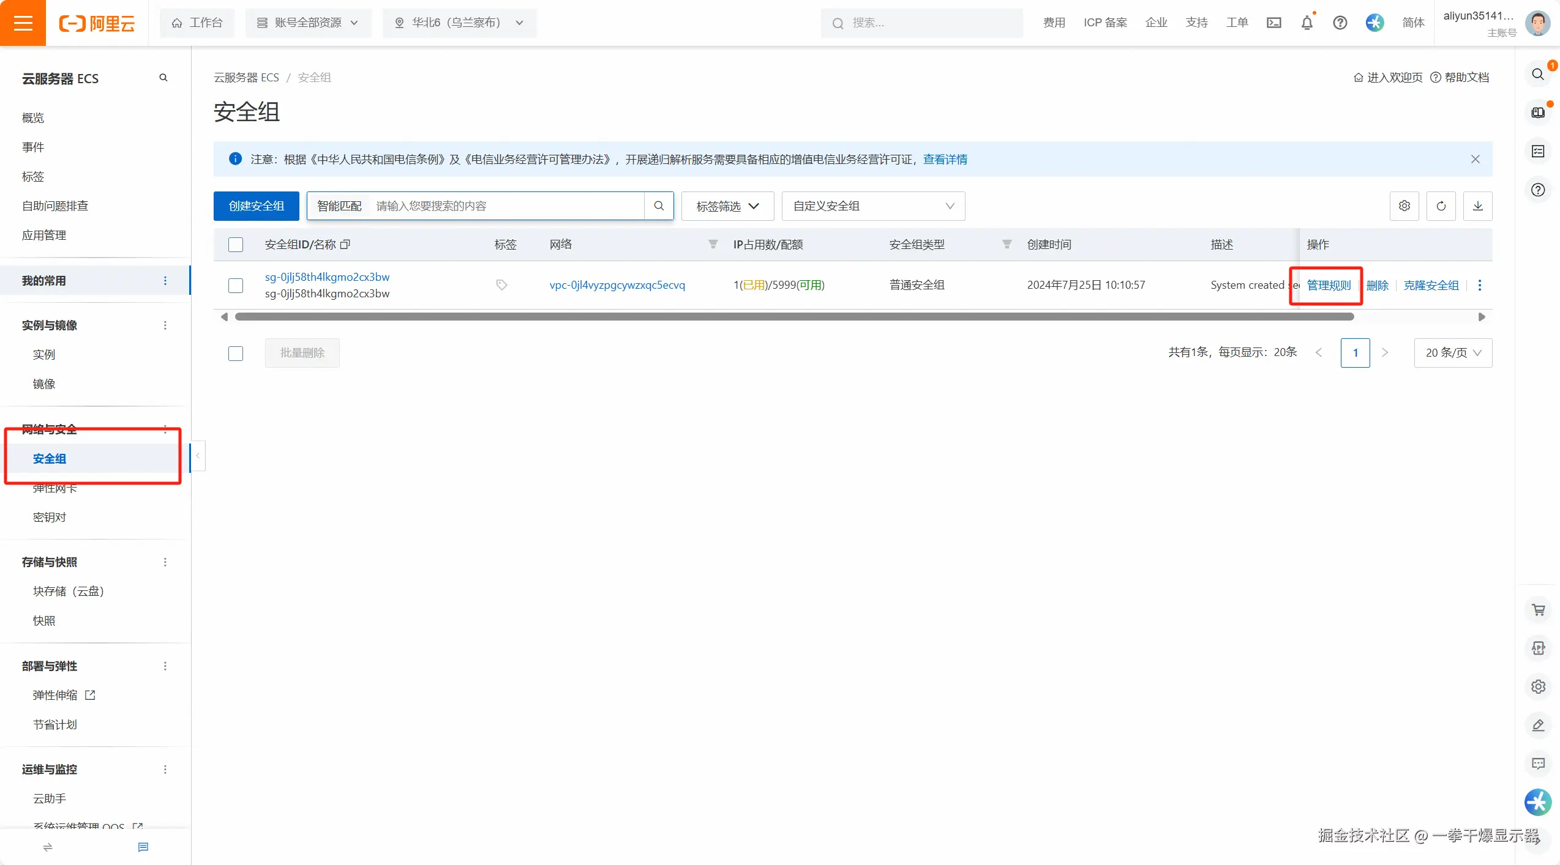The height and width of the screenshot is (865, 1560).
Task: Open 实例 in the left sidebar
Action: click(x=44, y=354)
